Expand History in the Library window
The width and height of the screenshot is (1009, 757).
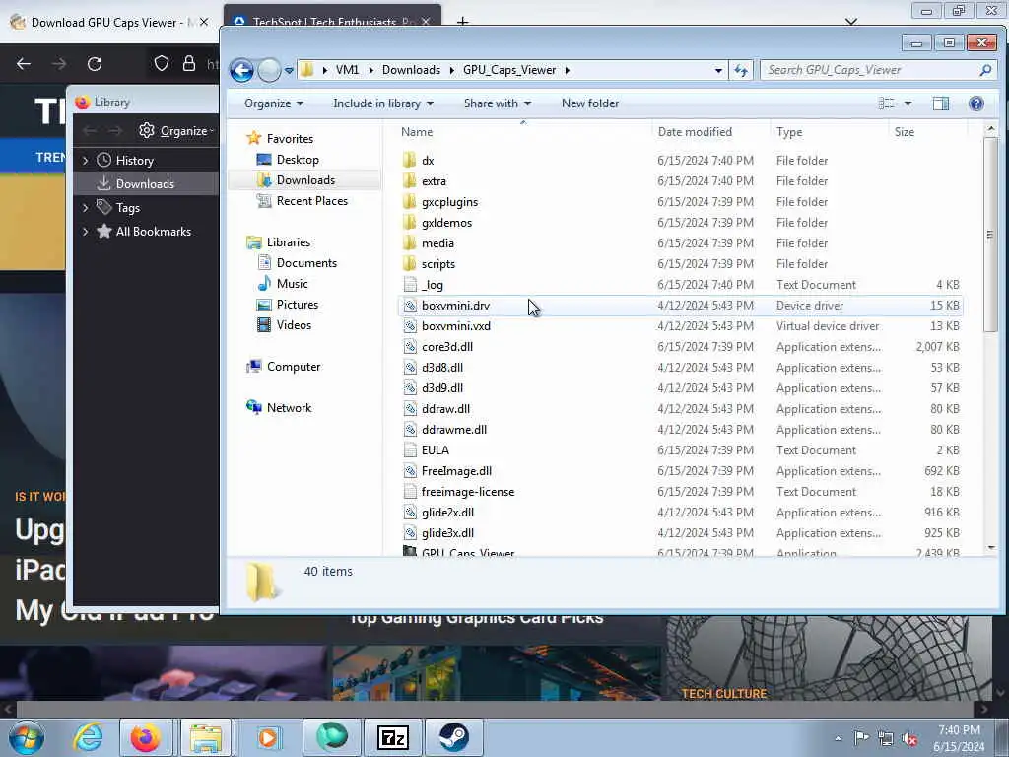(x=85, y=161)
